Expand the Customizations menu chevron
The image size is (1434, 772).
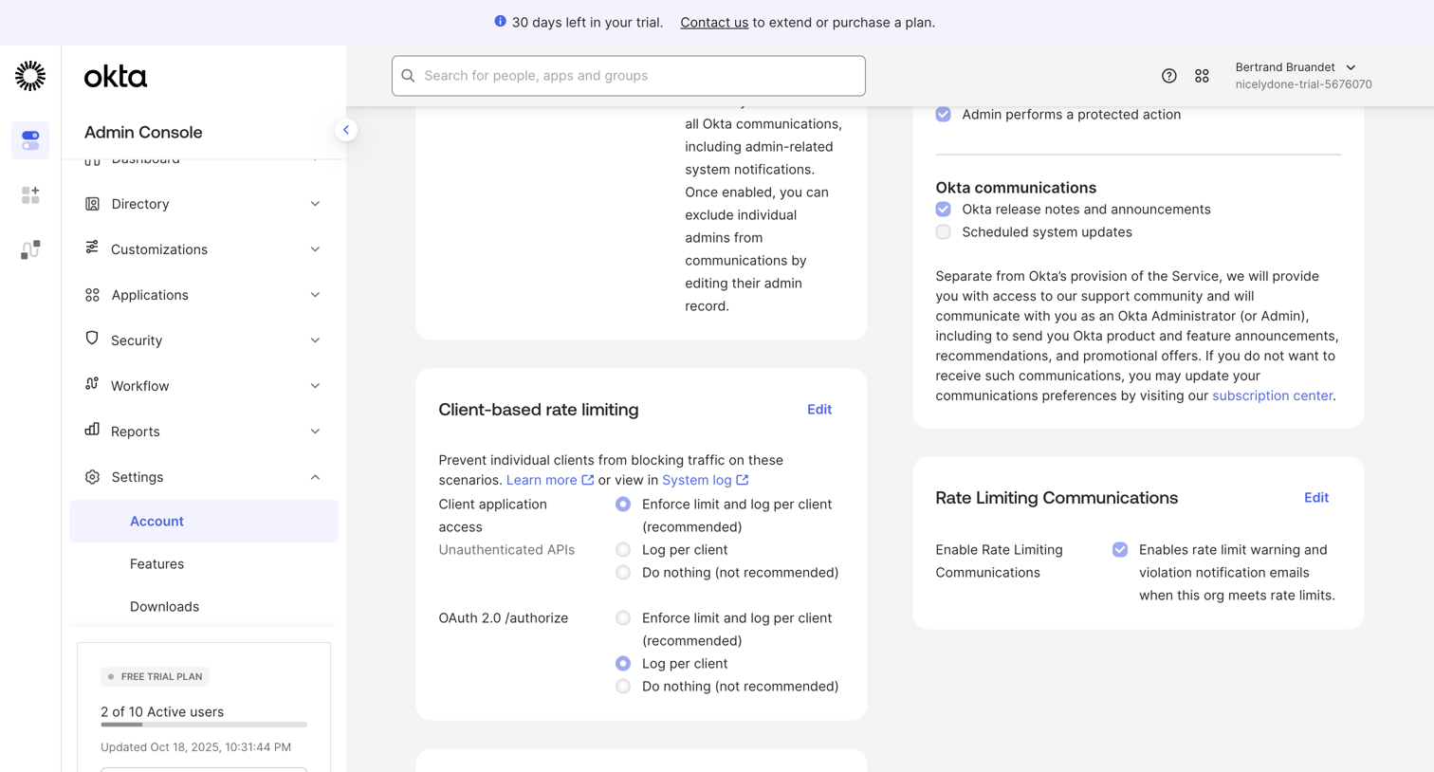315,249
